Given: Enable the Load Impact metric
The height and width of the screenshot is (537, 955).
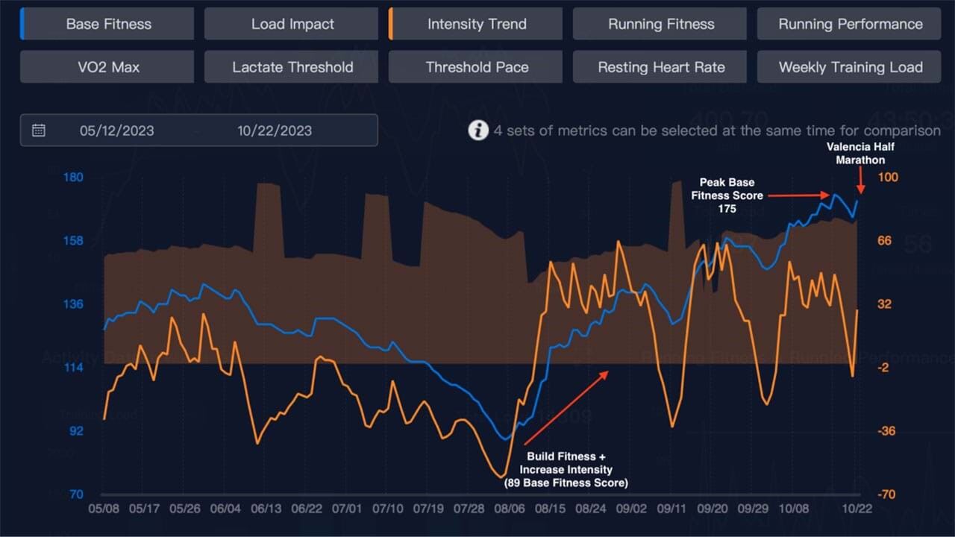Looking at the screenshot, I should (x=292, y=24).
